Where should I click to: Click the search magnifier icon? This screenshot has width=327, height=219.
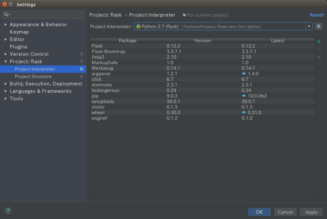tap(6, 14)
